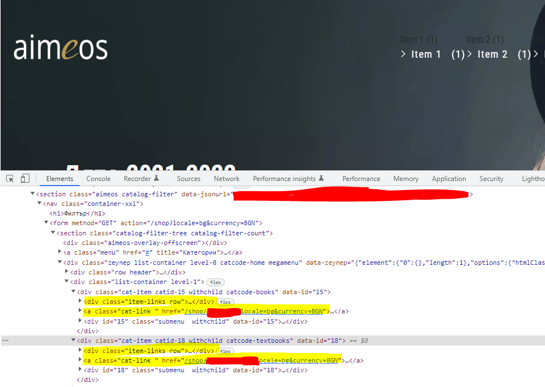Expand the a class menu node
This screenshot has height=387, width=545.
pyautogui.click(x=59, y=252)
